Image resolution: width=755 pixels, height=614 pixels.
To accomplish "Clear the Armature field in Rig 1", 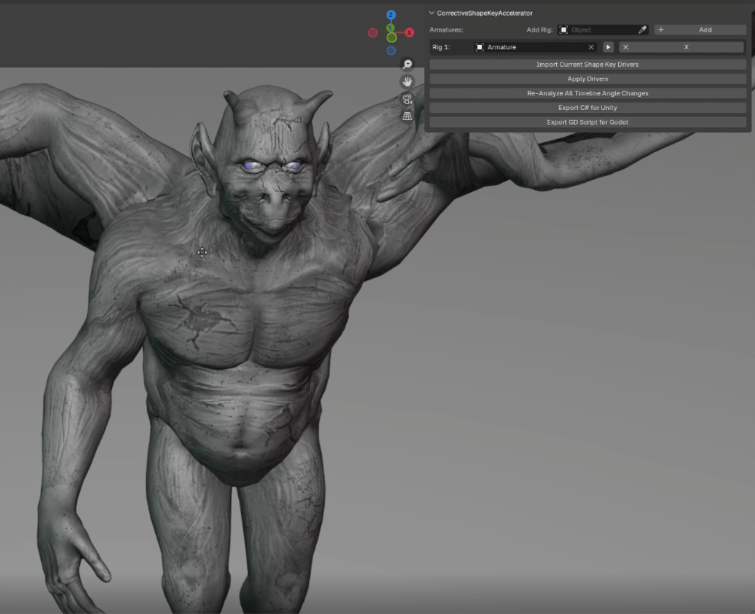I will (591, 47).
